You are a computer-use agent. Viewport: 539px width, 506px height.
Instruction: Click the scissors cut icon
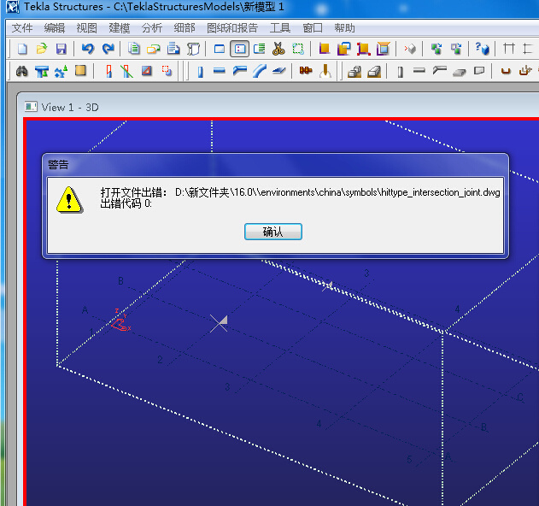pyautogui.click(x=278, y=49)
